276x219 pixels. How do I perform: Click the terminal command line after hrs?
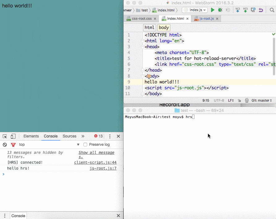[193, 117]
